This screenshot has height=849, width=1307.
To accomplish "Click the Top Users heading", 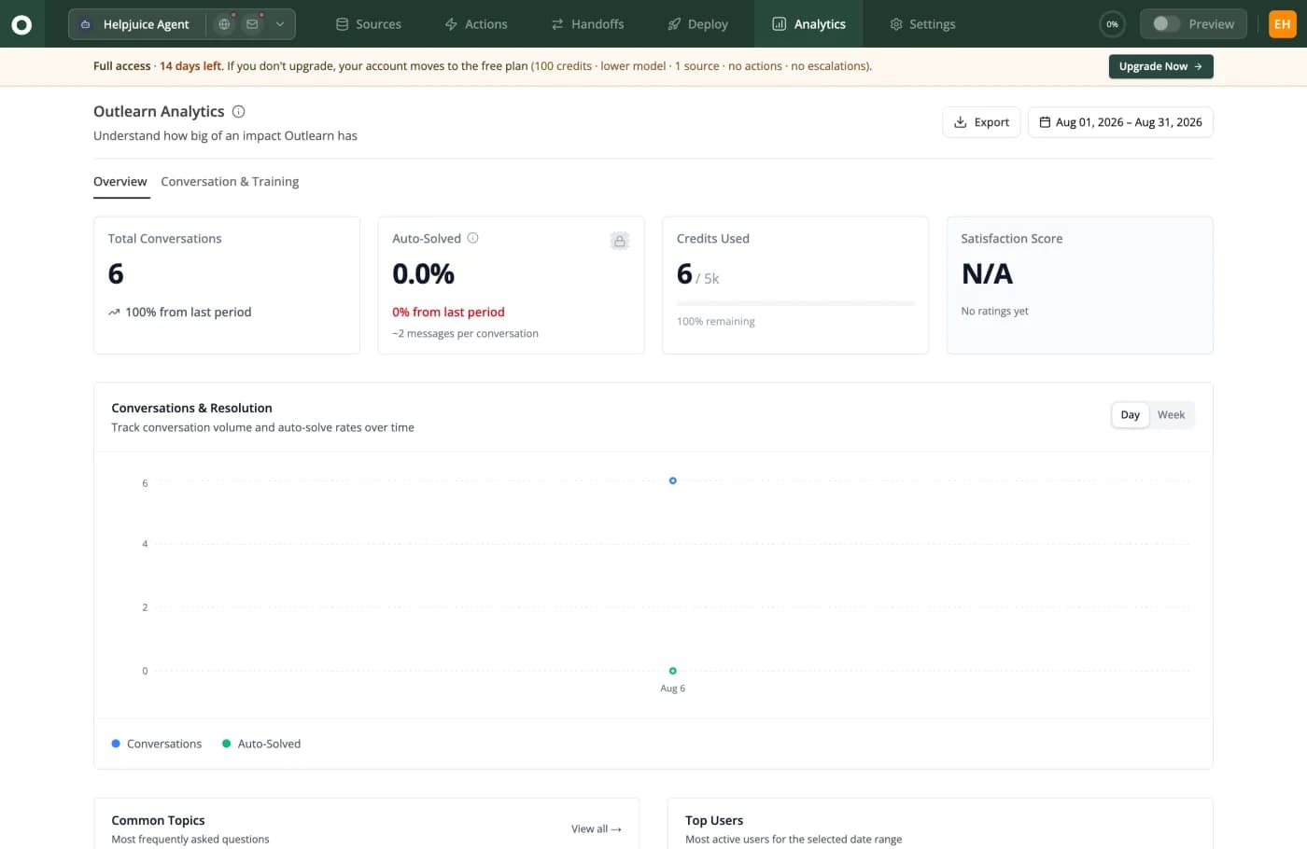I will click(x=714, y=820).
